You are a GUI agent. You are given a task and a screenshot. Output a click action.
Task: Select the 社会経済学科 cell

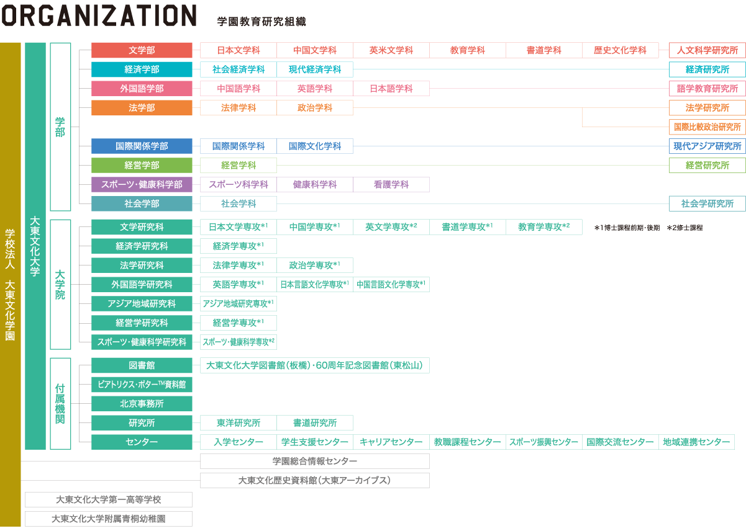(x=239, y=69)
